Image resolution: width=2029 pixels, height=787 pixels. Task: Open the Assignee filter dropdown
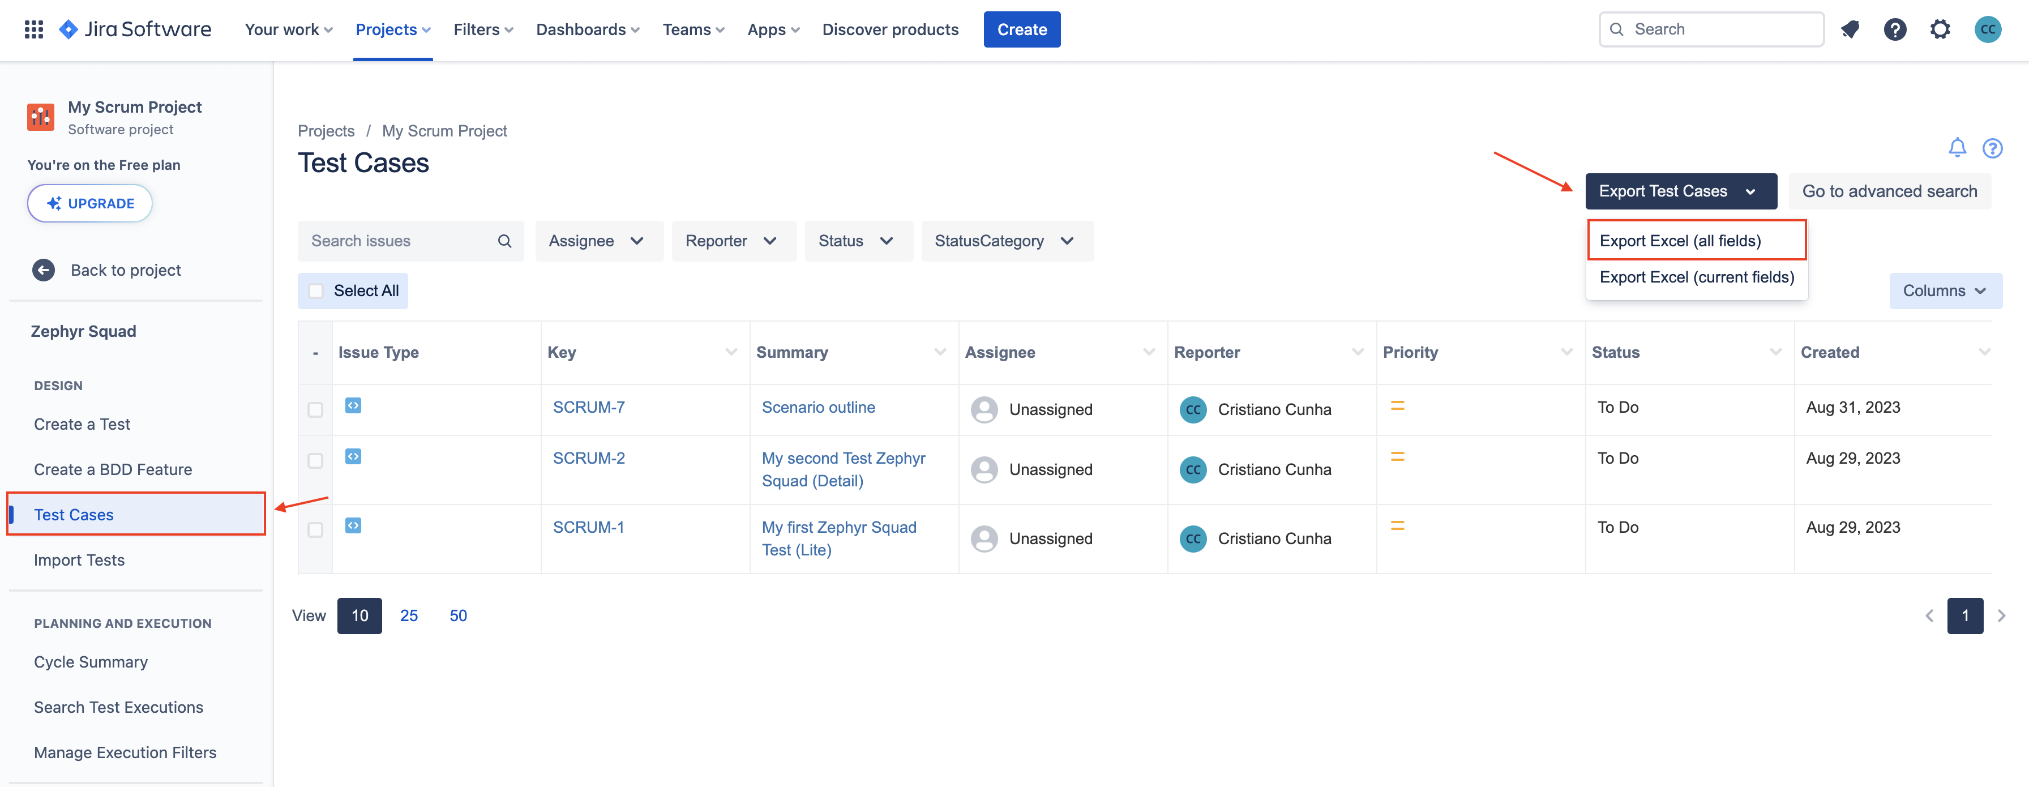(598, 241)
